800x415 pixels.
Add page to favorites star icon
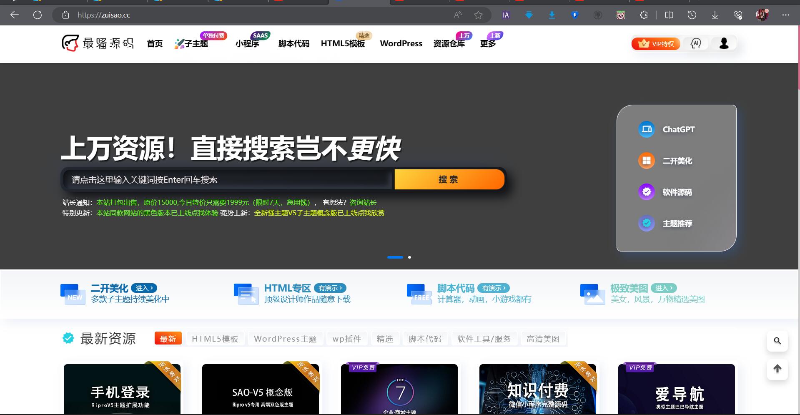(x=478, y=15)
